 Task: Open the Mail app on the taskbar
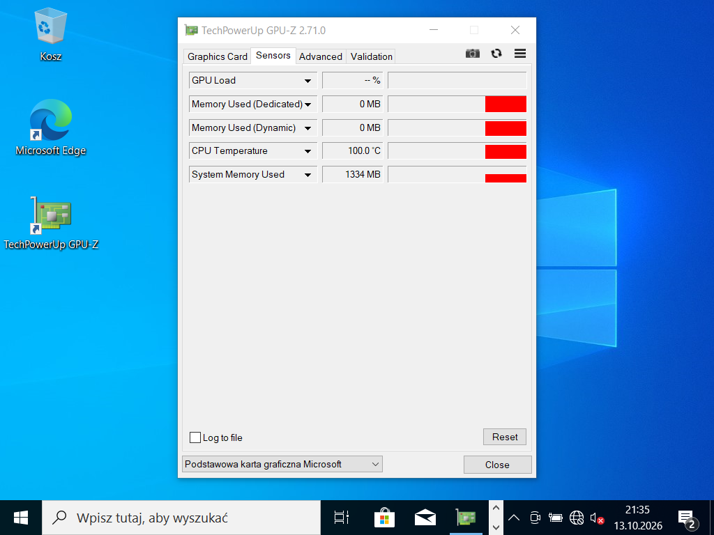click(x=425, y=518)
